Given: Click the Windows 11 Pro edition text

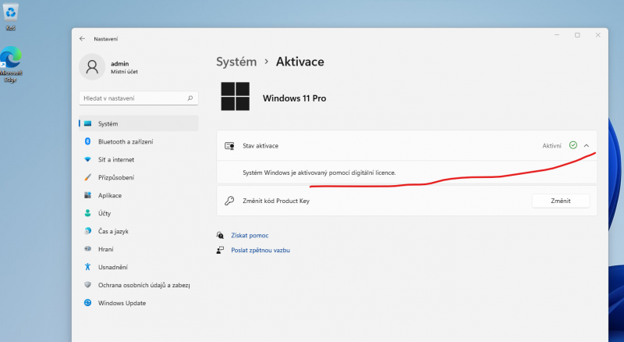Looking at the screenshot, I should coord(295,98).
